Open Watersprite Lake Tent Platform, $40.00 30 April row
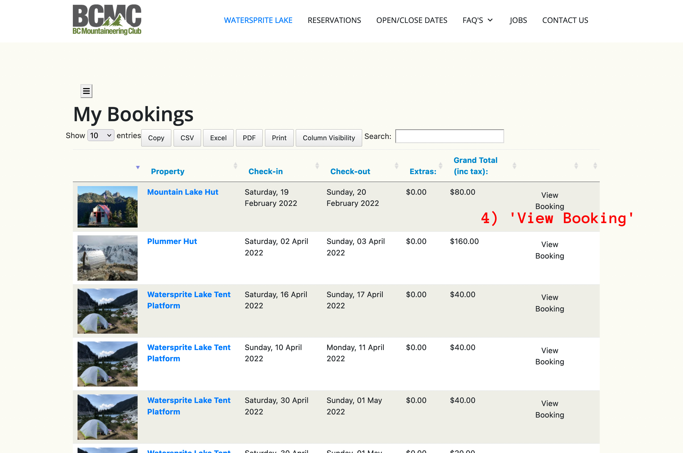 189,406
